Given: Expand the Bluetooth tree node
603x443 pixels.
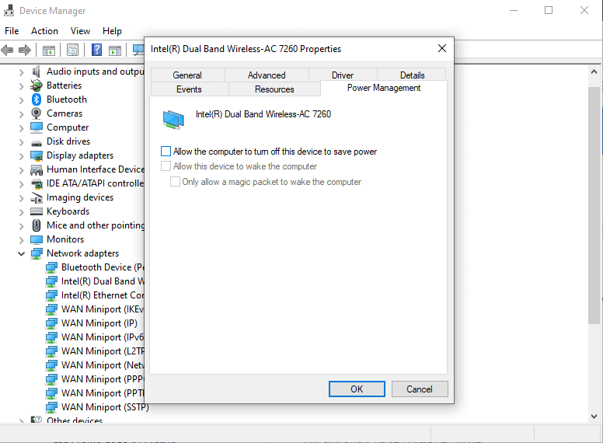Looking at the screenshot, I should [x=21, y=100].
